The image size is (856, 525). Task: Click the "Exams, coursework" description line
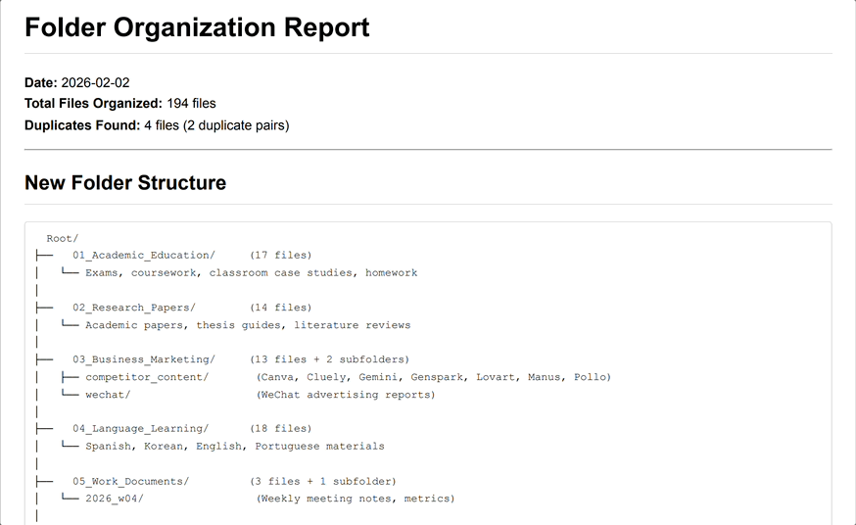[251, 272]
